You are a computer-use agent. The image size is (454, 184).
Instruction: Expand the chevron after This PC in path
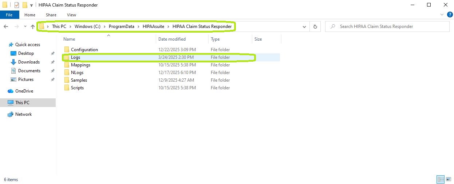(70, 26)
